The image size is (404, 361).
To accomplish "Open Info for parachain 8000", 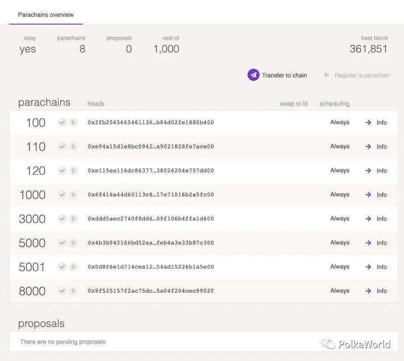I will tap(382, 291).
